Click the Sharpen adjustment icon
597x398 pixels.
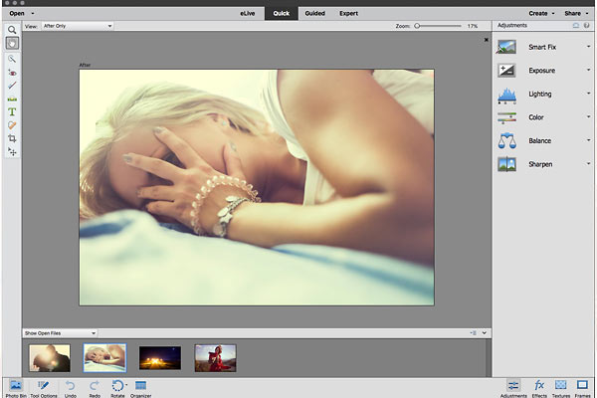click(506, 164)
